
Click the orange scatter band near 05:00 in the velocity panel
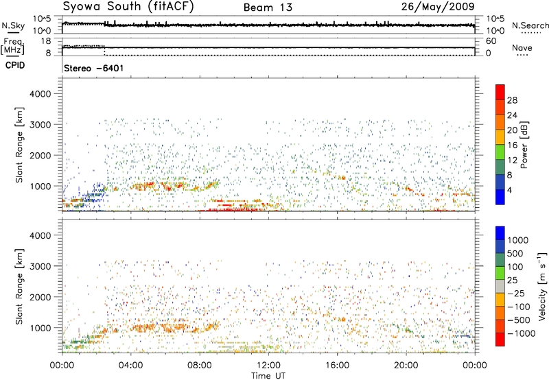coord(143,329)
